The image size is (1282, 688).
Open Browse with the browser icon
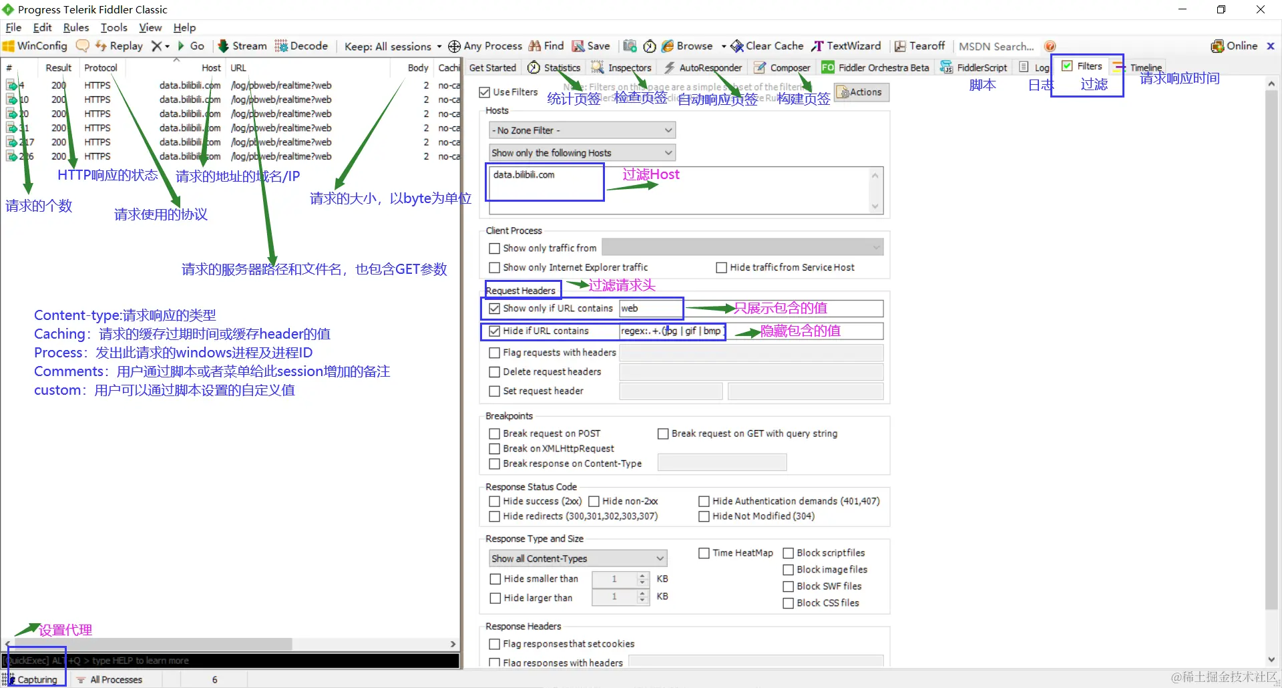pos(668,46)
